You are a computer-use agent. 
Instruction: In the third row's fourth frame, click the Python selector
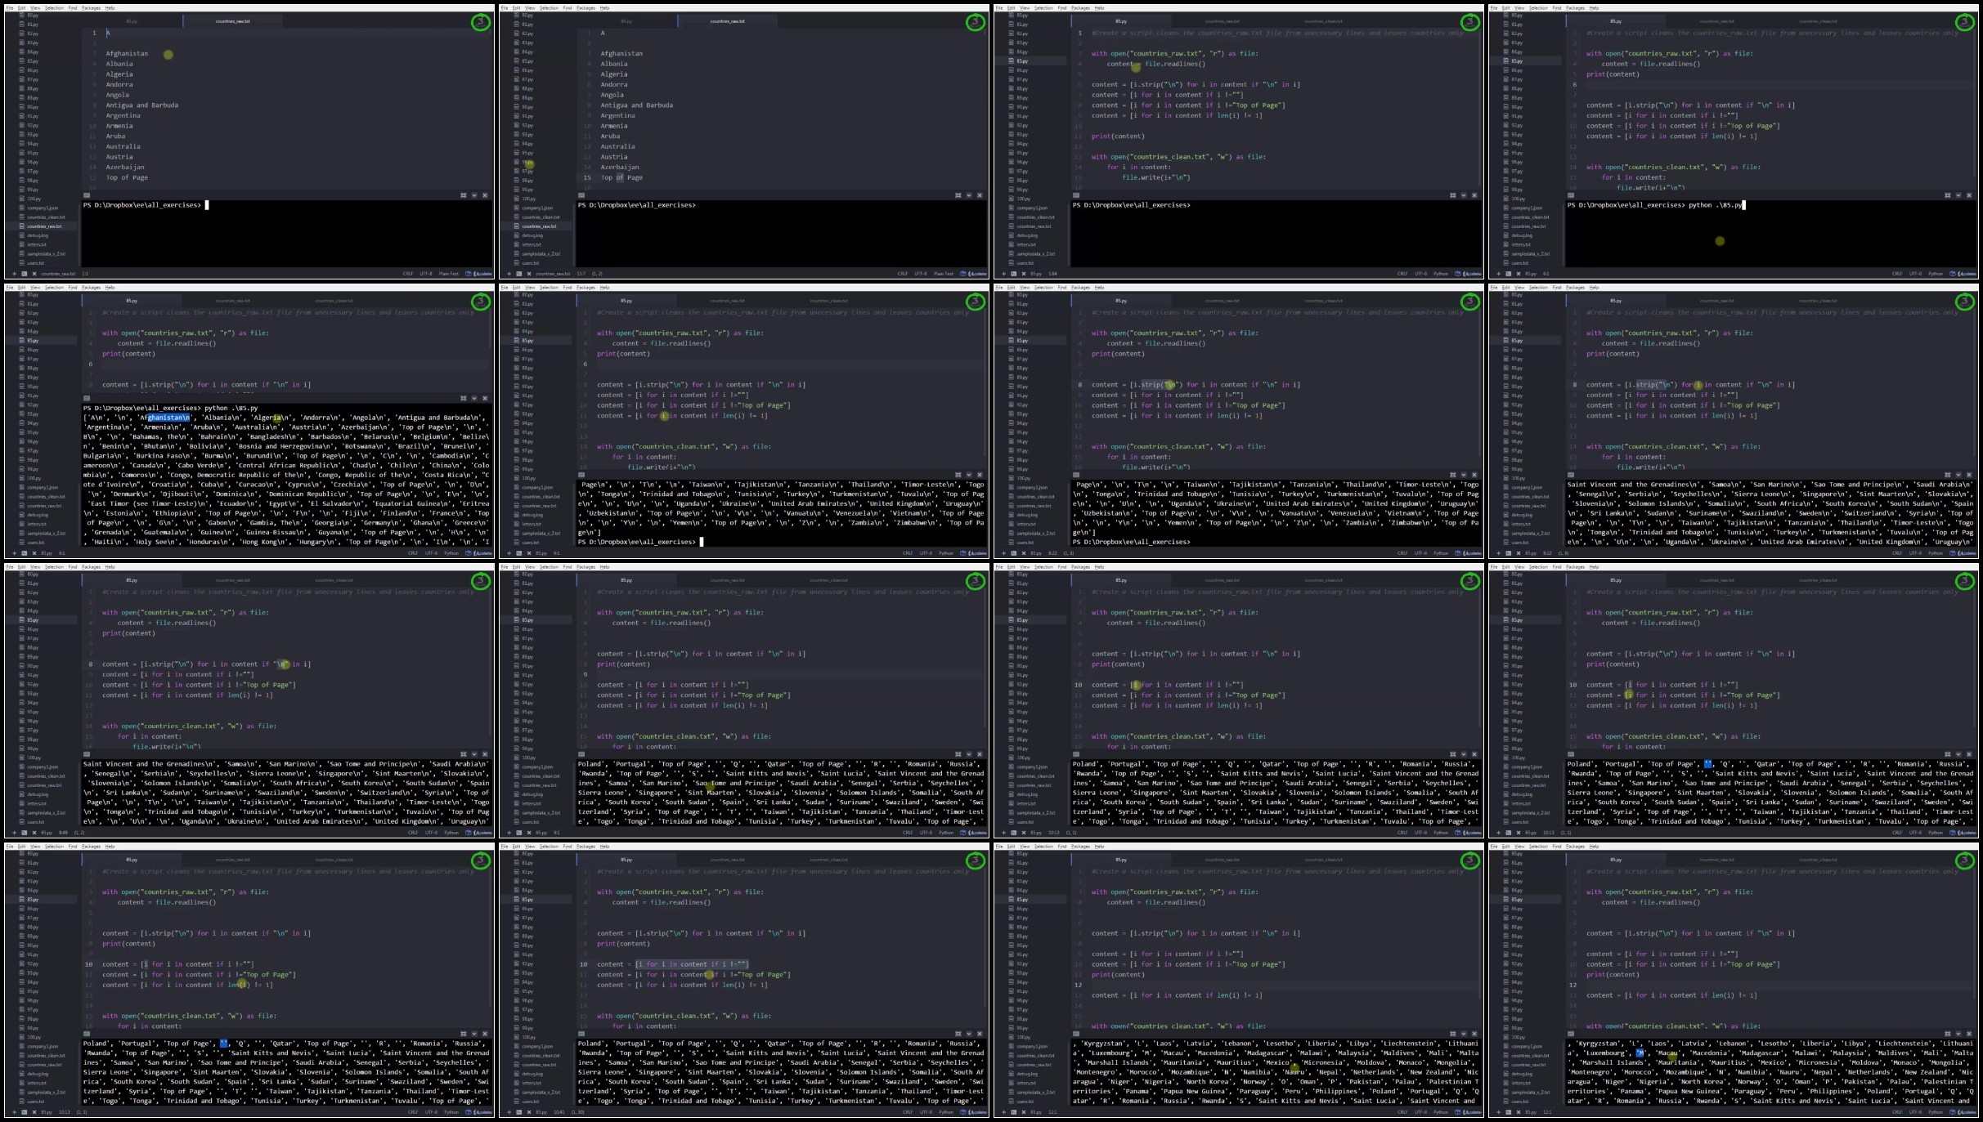[x=1936, y=833]
